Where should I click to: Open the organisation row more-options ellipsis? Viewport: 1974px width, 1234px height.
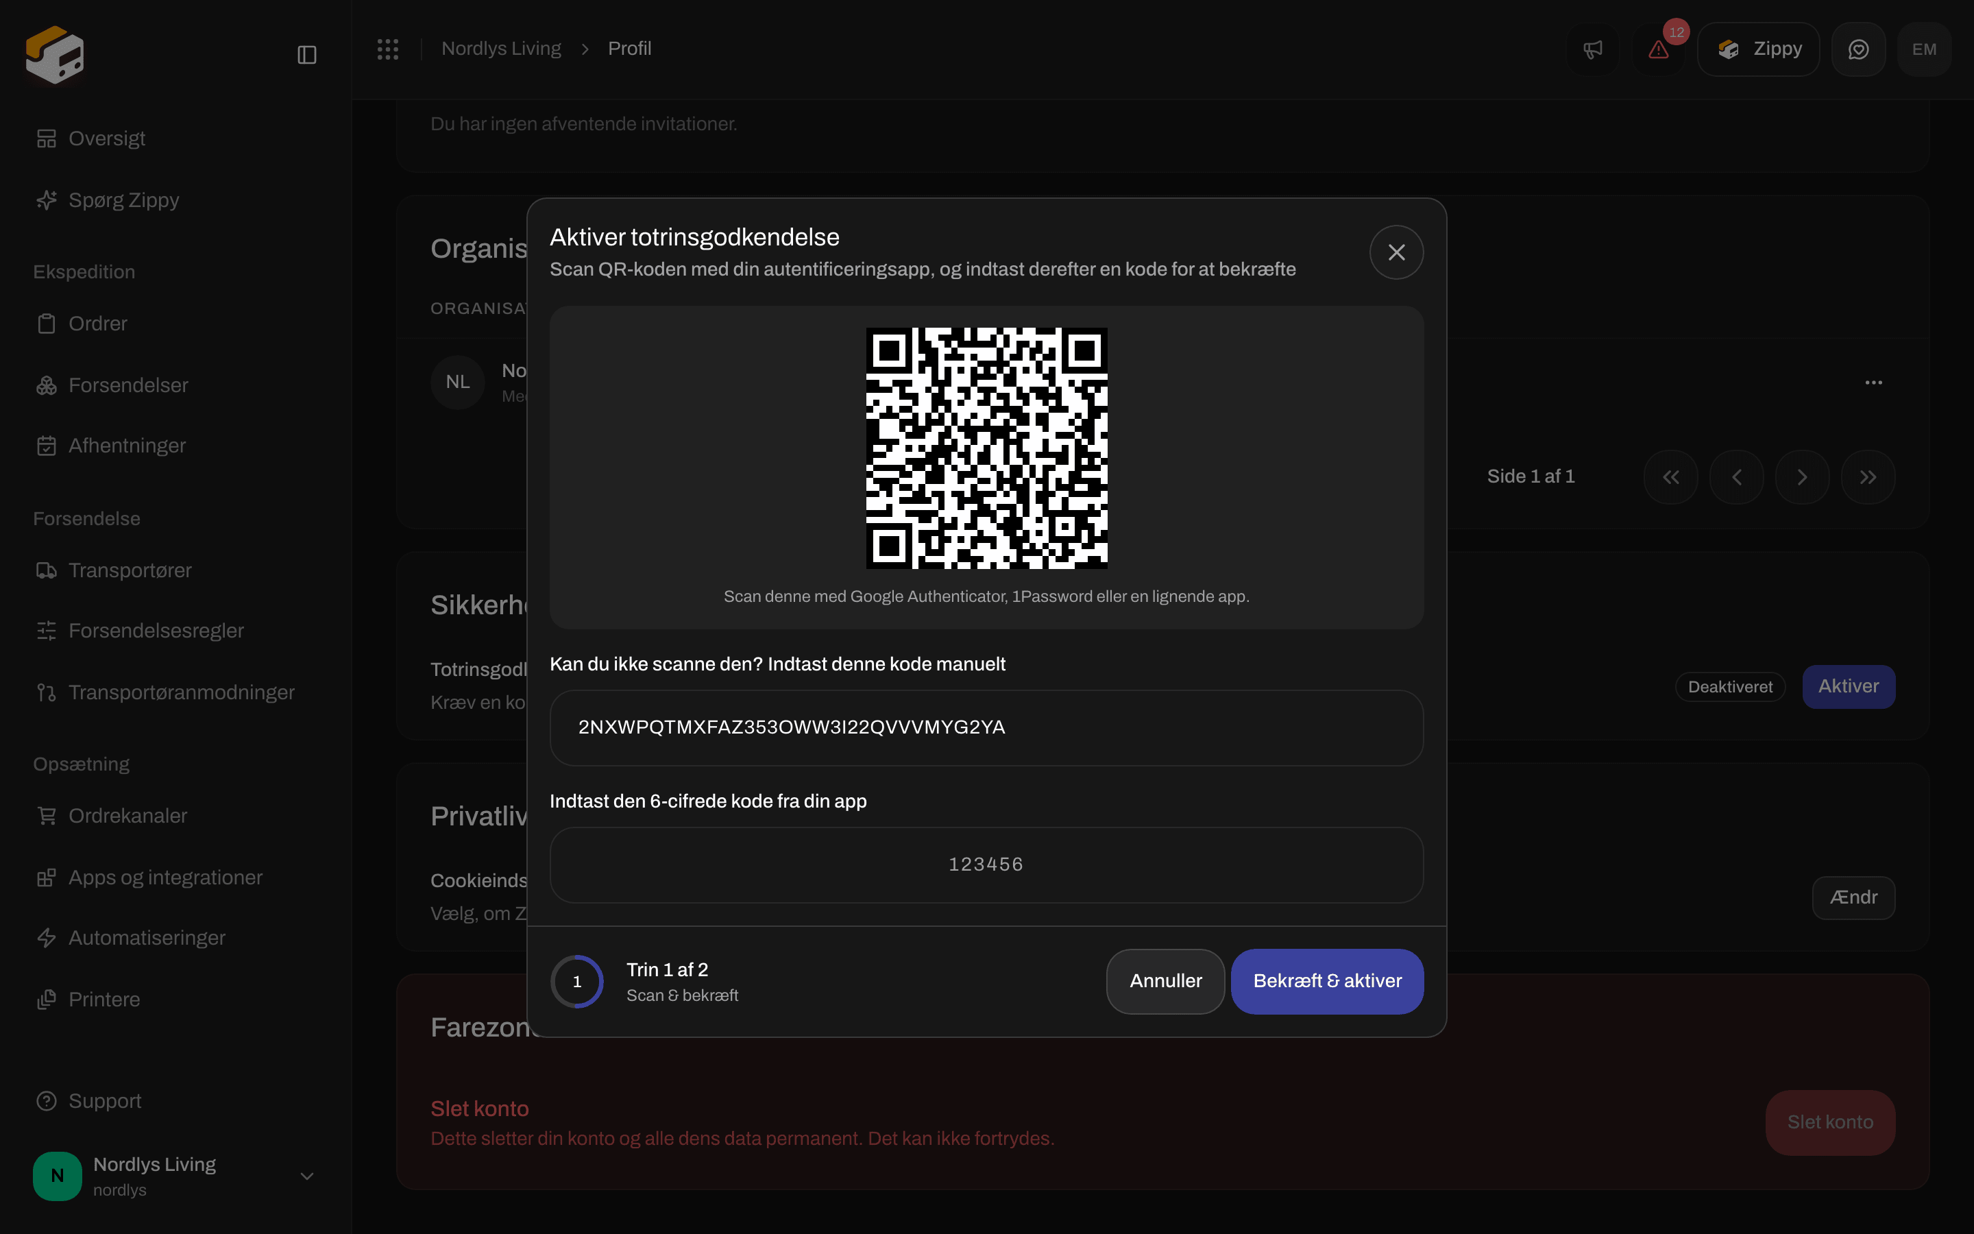pos(1874,383)
